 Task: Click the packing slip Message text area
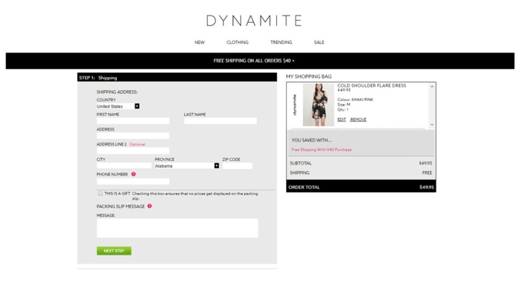click(x=178, y=228)
